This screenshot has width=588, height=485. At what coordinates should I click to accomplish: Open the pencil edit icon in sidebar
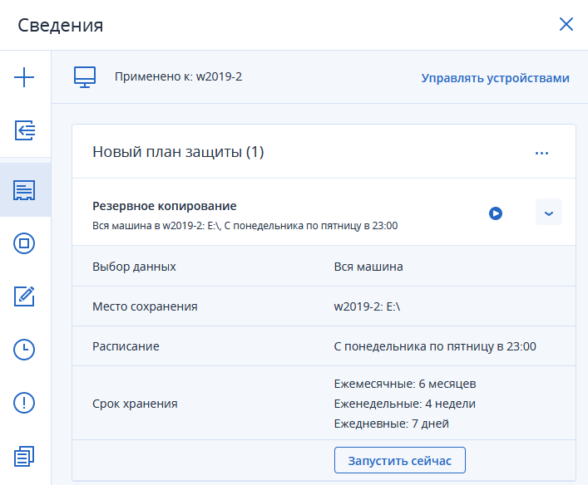(24, 296)
